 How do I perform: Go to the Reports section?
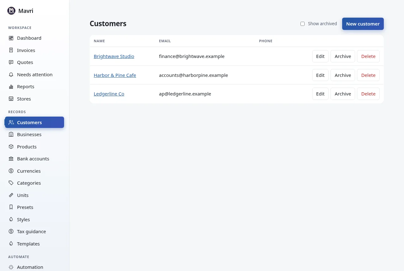click(x=34, y=87)
